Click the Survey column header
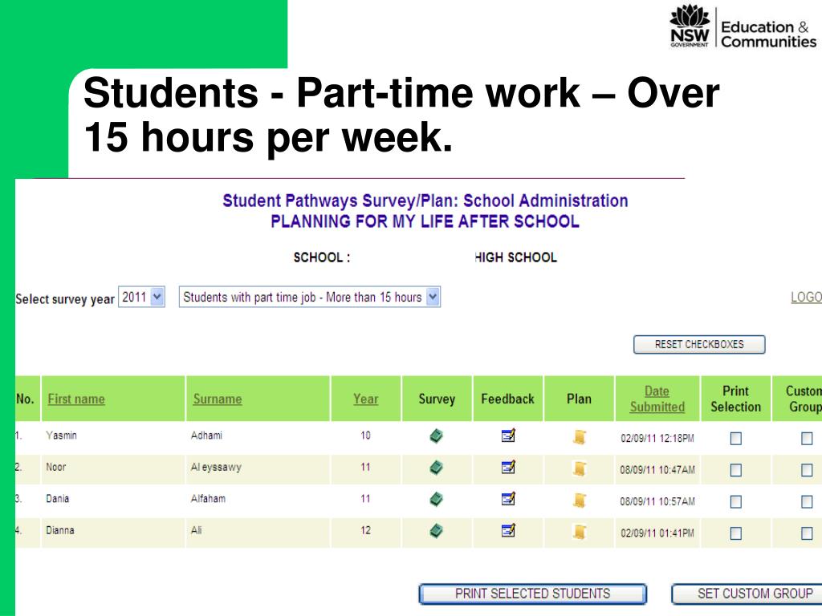The image size is (822, 616). coord(437,399)
